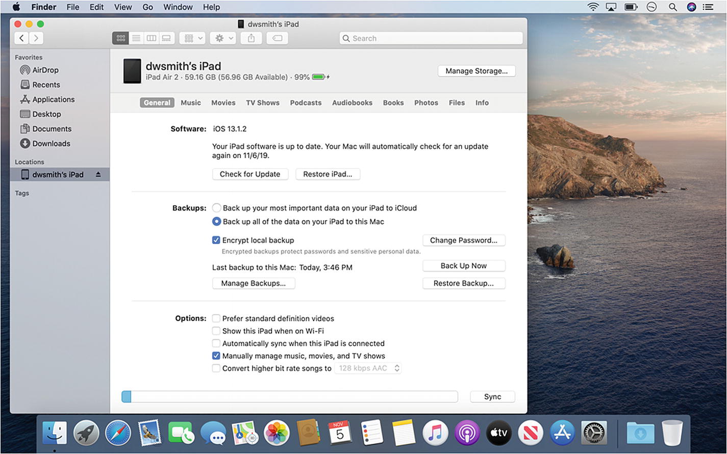
Task: Open the Go menu in menu bar
Action: click(x=147, y=7)
